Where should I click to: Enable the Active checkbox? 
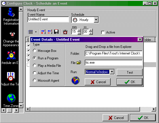coord(103,33)
